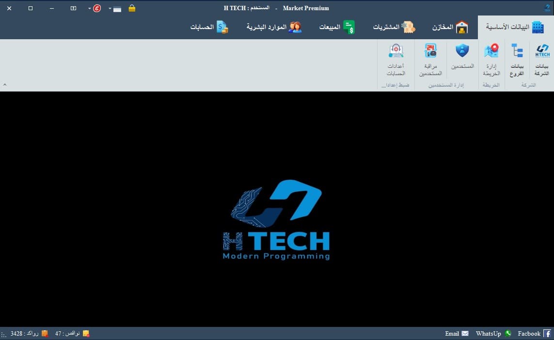Switch to the الحسابات accounts tab
554x340 pixels.
(x=209, y=27)
